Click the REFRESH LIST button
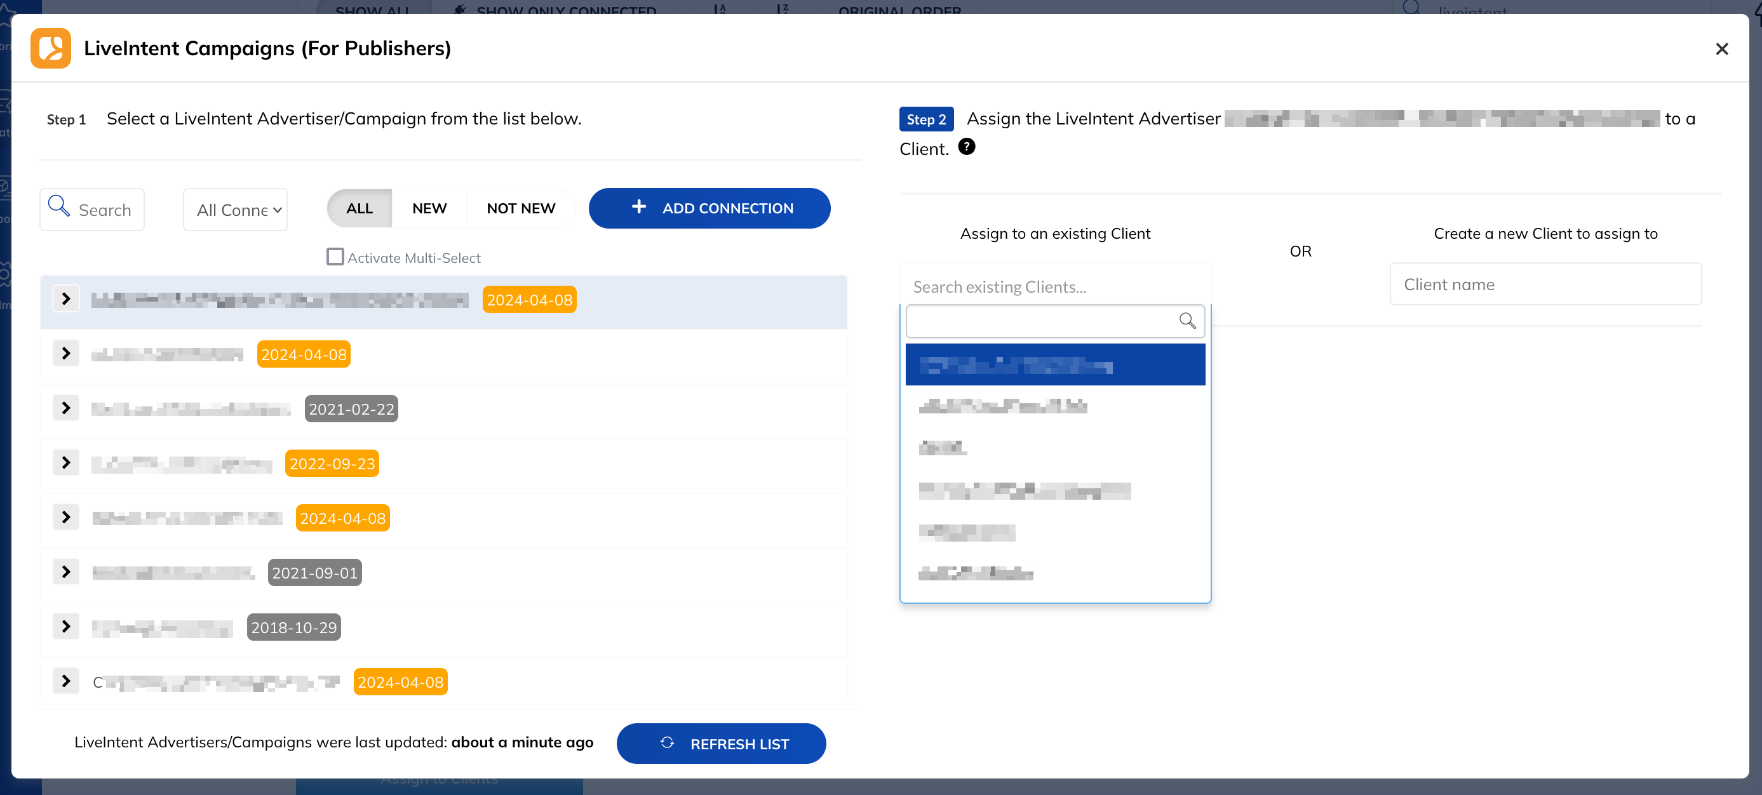This screenshot has height=795, width=1762. point(720,743)
